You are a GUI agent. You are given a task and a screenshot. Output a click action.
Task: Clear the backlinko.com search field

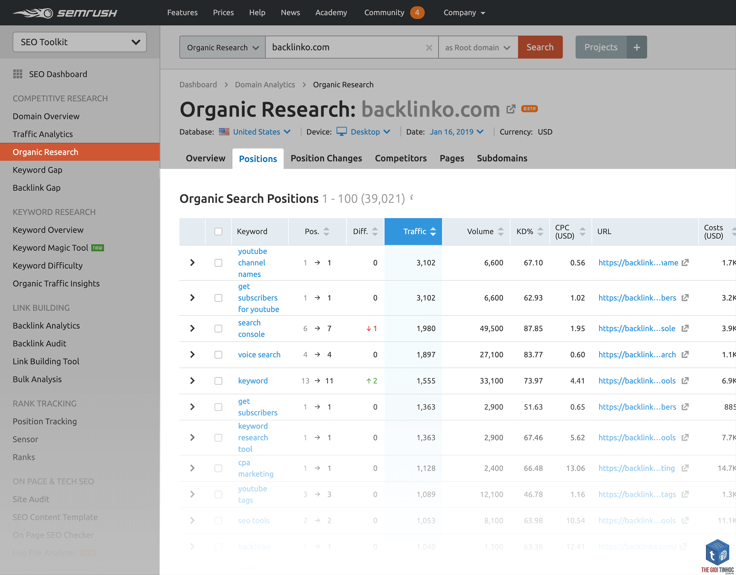tap(429, 47)
